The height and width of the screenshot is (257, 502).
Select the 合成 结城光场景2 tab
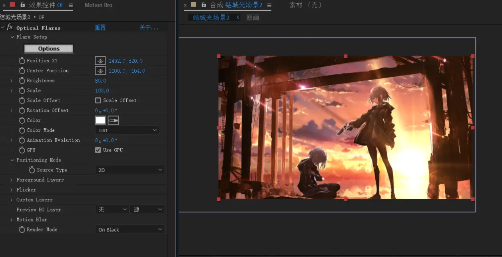click(x=236, y=5)
